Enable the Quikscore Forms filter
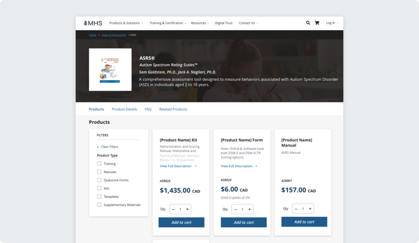Image resolution: width=419 pixels, height=243 pixels. (99, 180)
